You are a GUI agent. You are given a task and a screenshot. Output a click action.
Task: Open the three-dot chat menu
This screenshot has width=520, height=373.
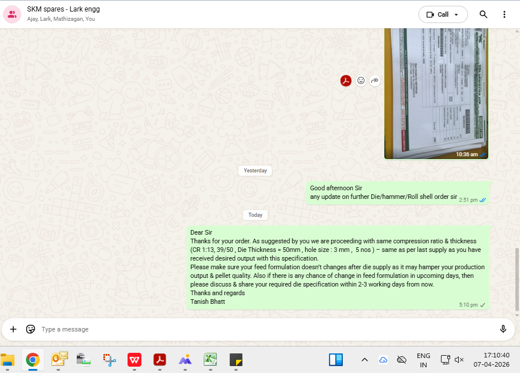[504, 14]
